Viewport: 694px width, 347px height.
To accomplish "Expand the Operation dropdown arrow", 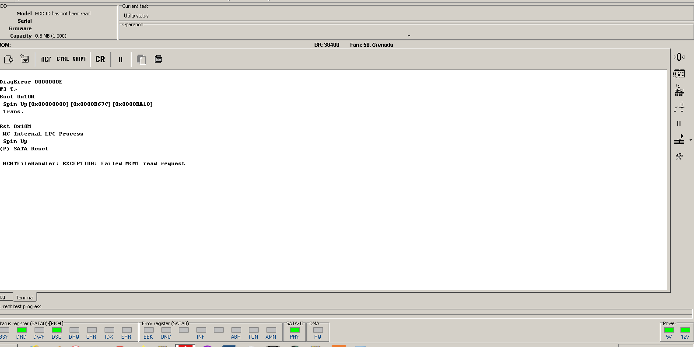I will coord(409,36).
